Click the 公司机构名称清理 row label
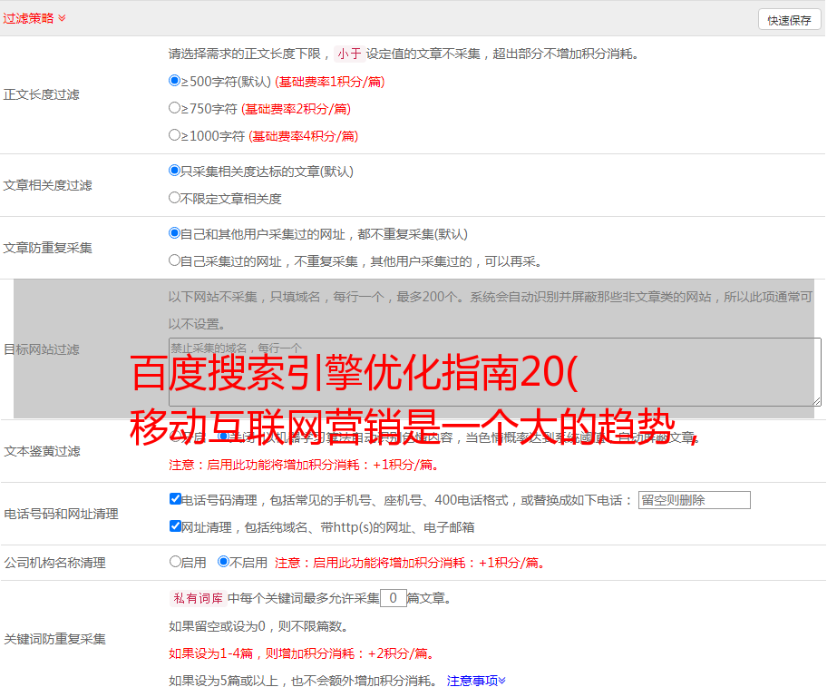The width and height of the screenshot is (827, 697). point(54,563)
